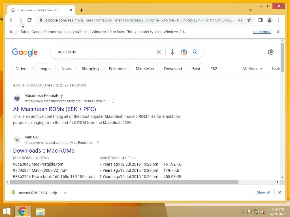Image resolution: width=290 pixels, height=217 pixels.
Task: Click the scroll right arrow
Action: [x=278, y=182]
